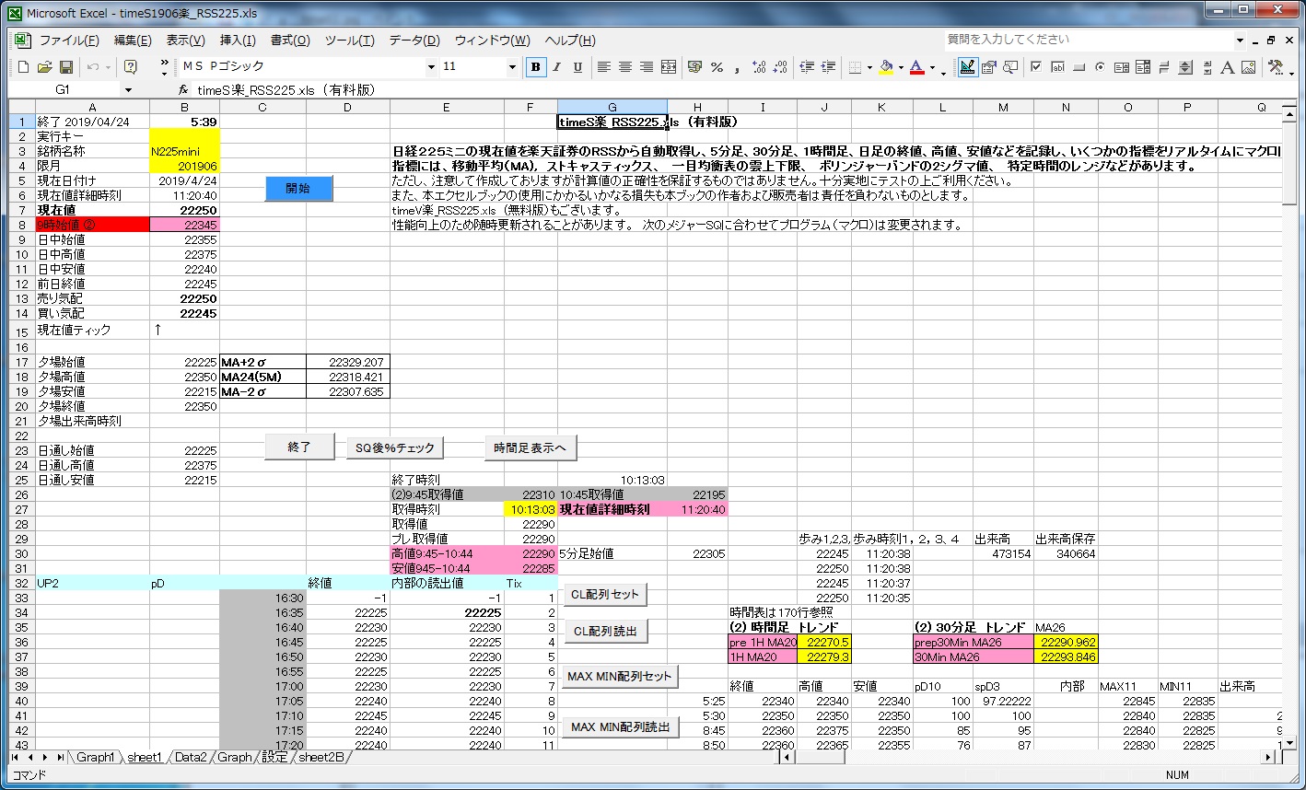Select Spin Button control tool
Screen dimensions: 1306x790
(x=1184, y=66)
